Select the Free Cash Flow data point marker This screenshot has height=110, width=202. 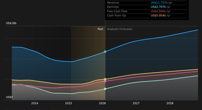tap(105, 81)
